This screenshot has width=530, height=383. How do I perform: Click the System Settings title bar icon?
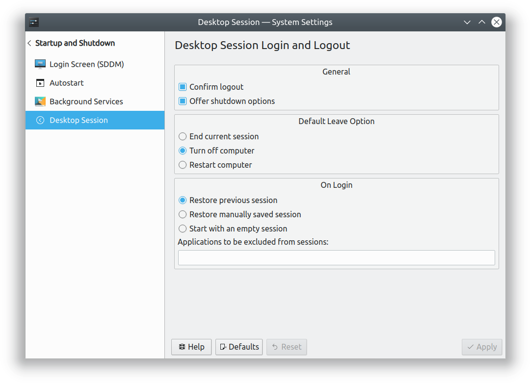click(34, 22)
